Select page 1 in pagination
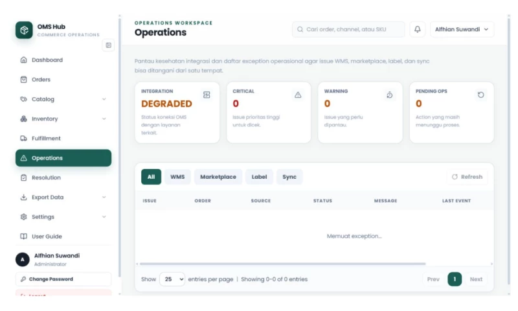 pyautogui.click(x=455, y=279)
